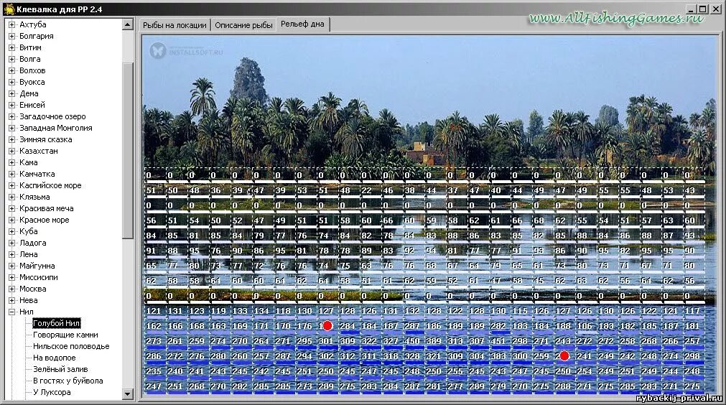Screen dimensions: 726x405
Task: Click the Западная Монголия tree item
Action: [55, 129]
